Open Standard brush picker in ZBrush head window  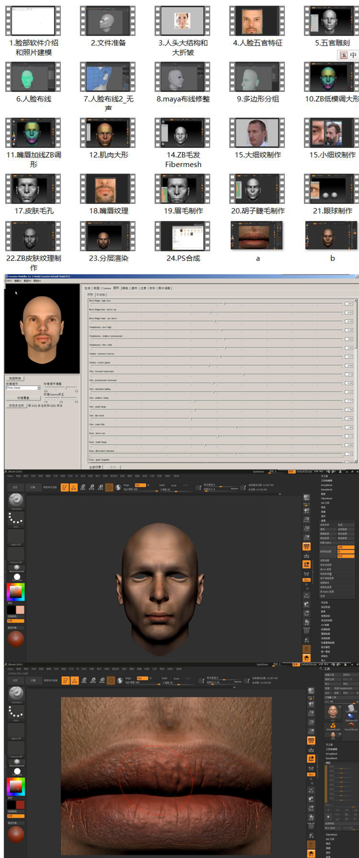[16, 501]
